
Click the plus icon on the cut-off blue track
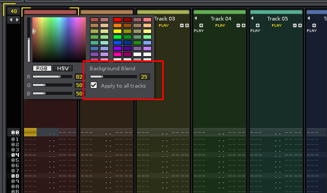tap(314, 26)
